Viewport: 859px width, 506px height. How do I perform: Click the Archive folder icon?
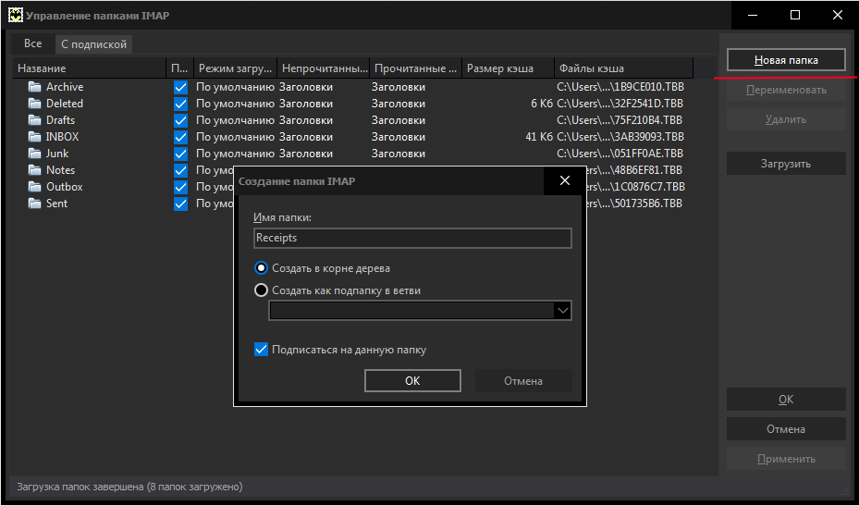point(35,87)
